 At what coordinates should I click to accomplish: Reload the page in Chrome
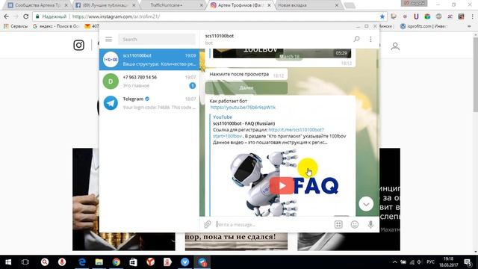pos(25,16)
